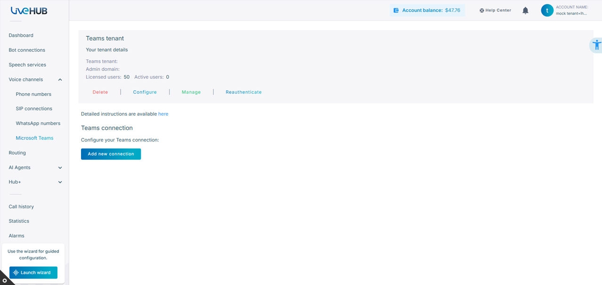
Task: Collapse the Voice channels section
Action: pos(60,80)
